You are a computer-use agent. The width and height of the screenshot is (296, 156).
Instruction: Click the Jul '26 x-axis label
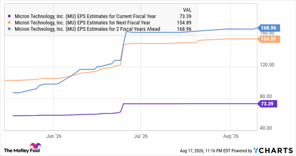point(141,136)
